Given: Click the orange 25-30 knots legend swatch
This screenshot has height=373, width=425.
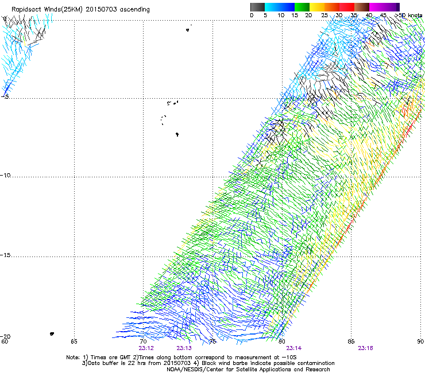Looking at the screenshot, I should [332, 7].
